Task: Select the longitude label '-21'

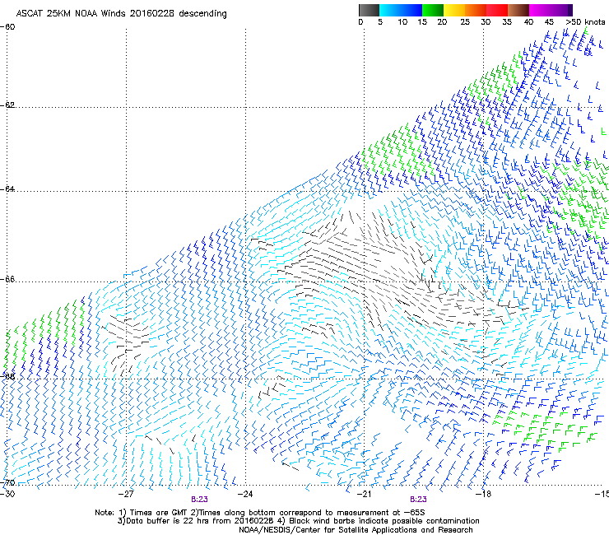Action: 364,494
